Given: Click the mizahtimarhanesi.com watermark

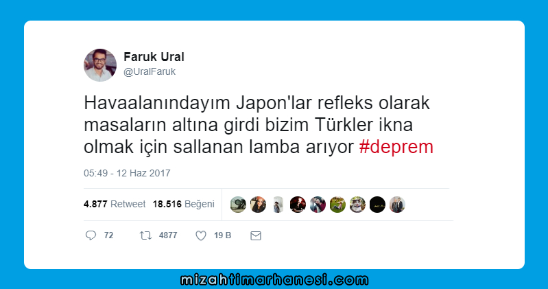Looking at the screenshot, I should [274, 280].
